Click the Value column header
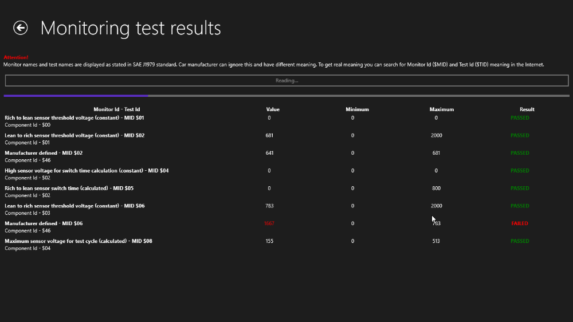This screenshot has height=322, width=573. pos(273,109)
